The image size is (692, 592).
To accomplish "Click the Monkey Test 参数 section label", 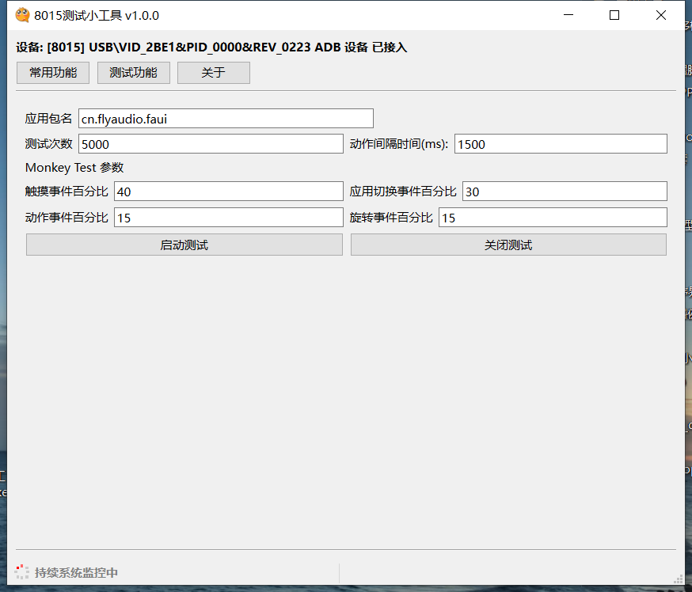I will [x=74, y=168].
